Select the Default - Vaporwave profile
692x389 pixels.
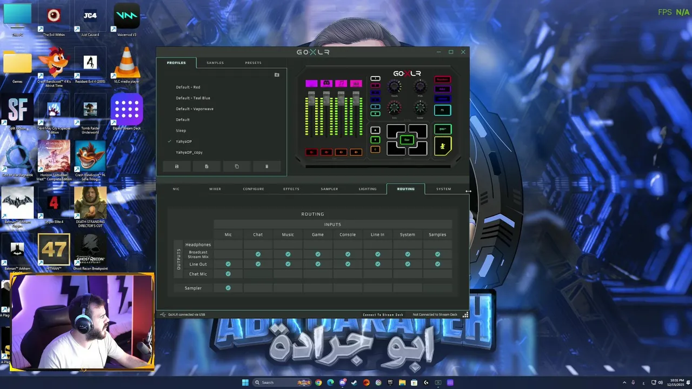tap(195, 109)
